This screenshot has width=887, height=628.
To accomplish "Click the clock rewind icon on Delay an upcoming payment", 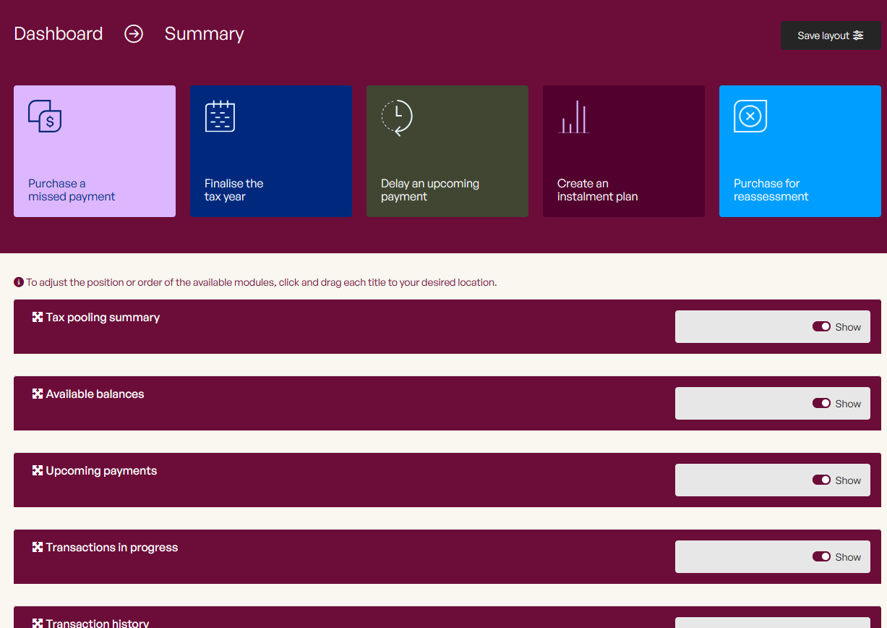I will 398,117.
